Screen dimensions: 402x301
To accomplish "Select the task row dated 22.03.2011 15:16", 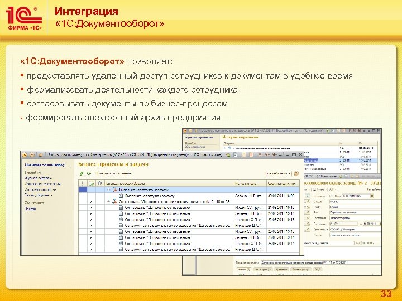I will [x=189, y=213].
